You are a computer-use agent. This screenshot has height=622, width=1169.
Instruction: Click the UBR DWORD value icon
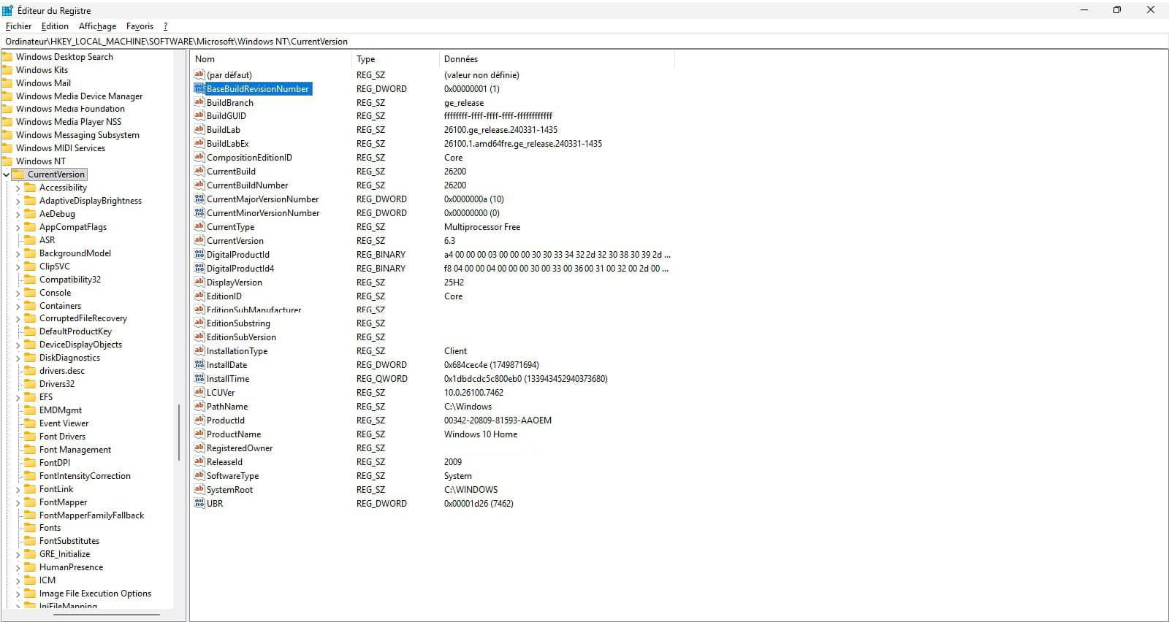point(199,503)
